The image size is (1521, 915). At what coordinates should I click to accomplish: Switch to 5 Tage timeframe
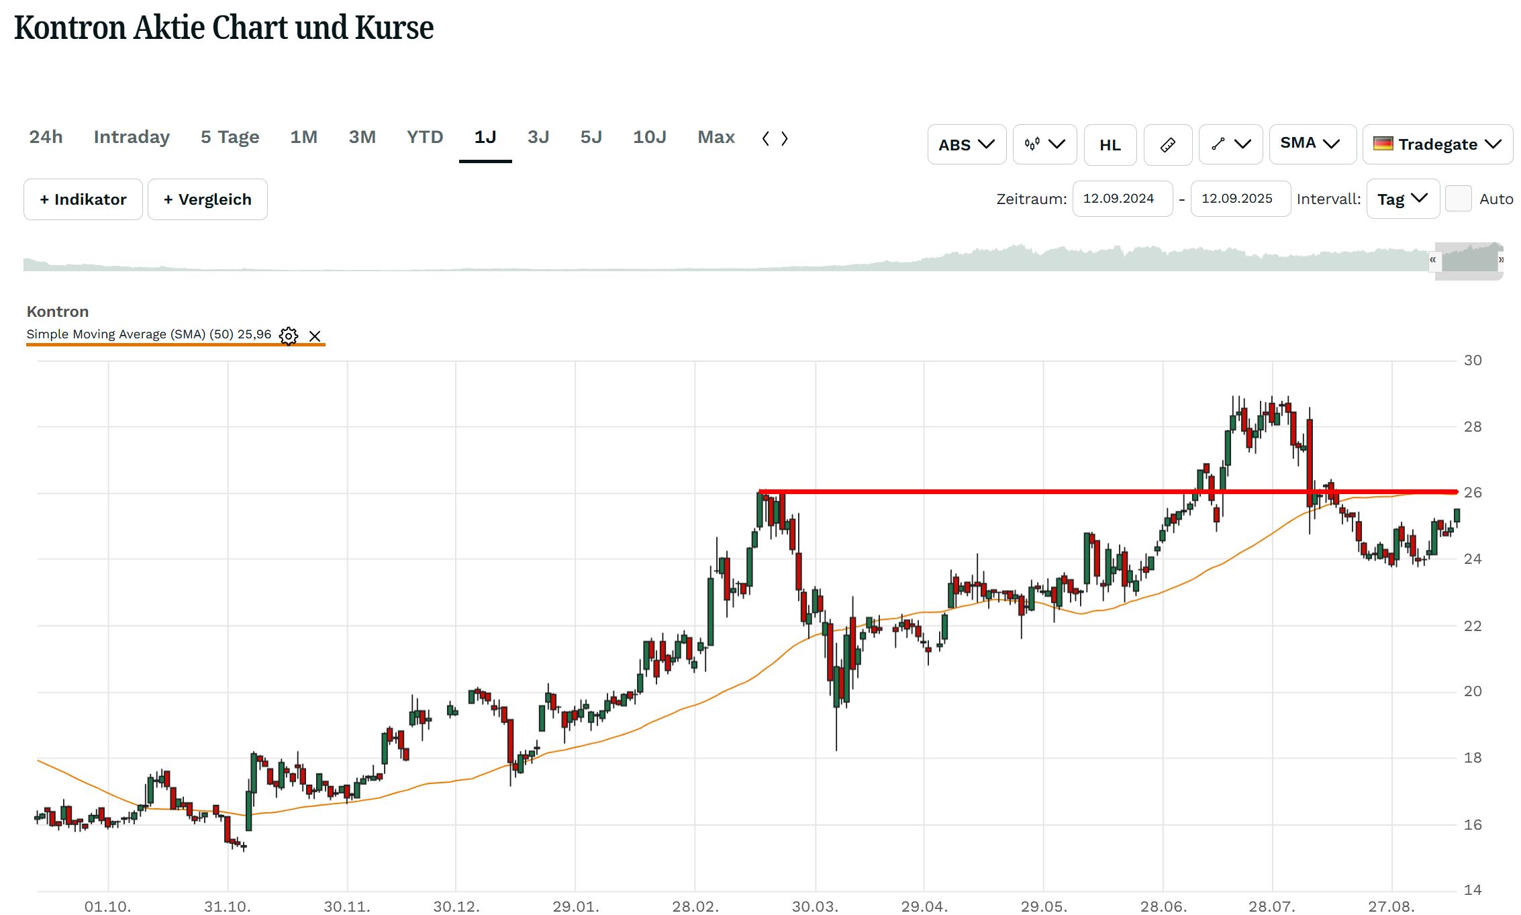tap(230, 137)
